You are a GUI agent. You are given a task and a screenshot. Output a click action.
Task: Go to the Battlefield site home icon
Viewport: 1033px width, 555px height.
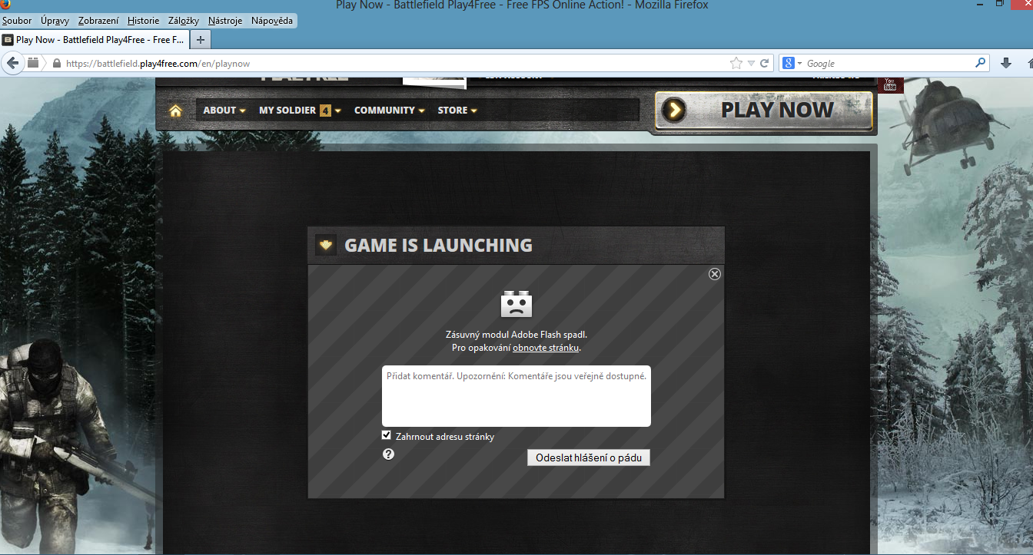click(176, 111)
